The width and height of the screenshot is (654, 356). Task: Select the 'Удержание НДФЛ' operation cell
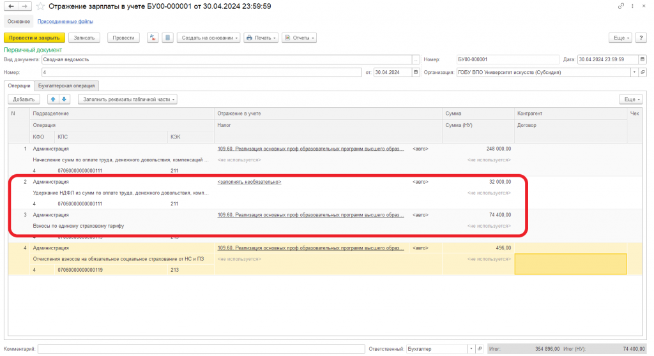point(122,193)
